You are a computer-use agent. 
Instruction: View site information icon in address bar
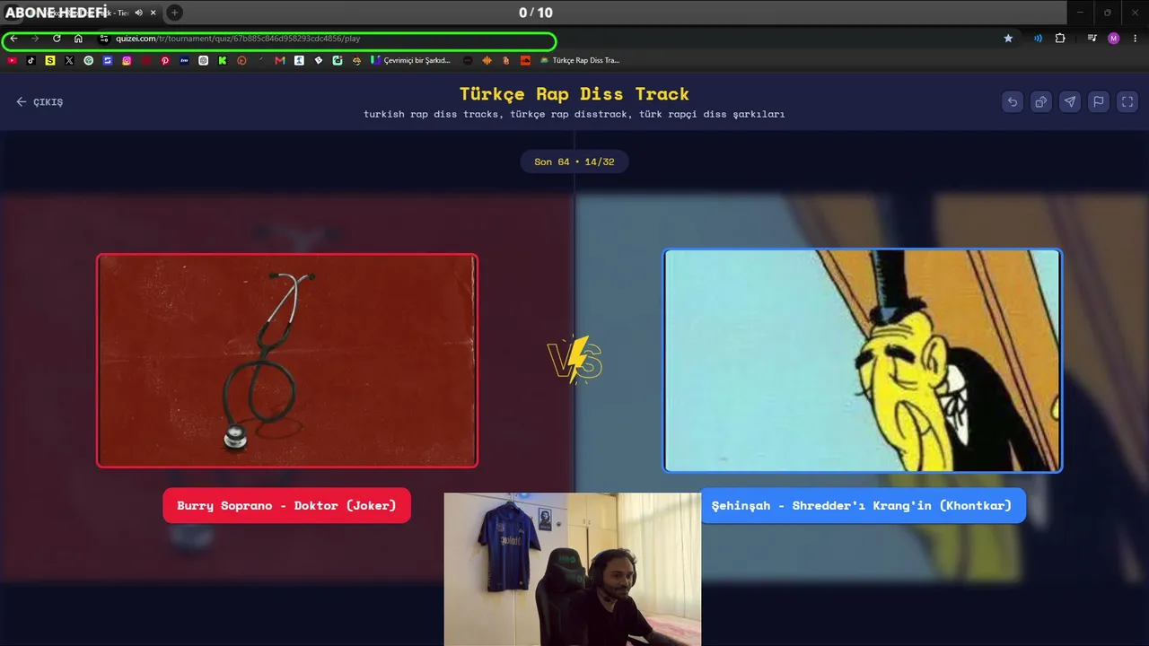pyautogui.click(x=104, y=39)
